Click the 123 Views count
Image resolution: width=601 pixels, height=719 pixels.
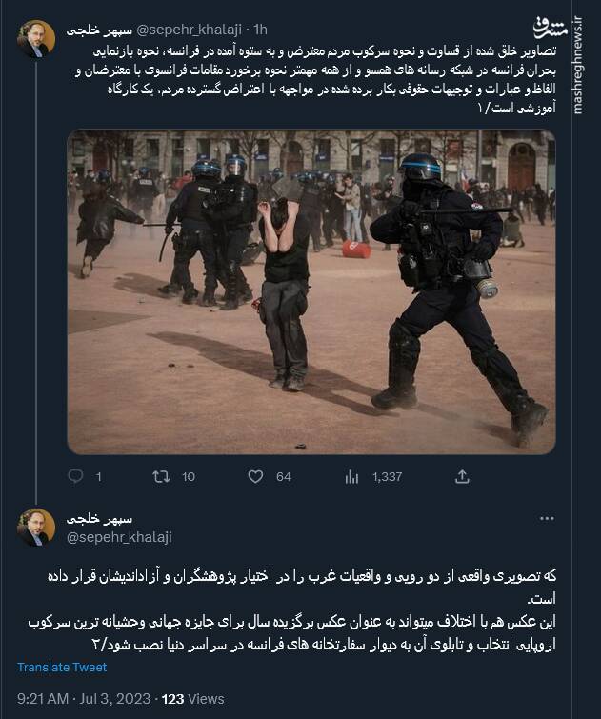192,699
